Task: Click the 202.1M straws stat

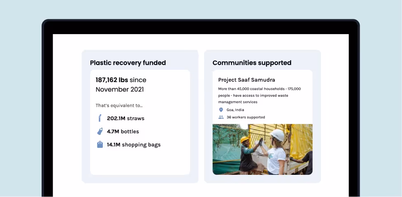Action: [x=125, y=119]
